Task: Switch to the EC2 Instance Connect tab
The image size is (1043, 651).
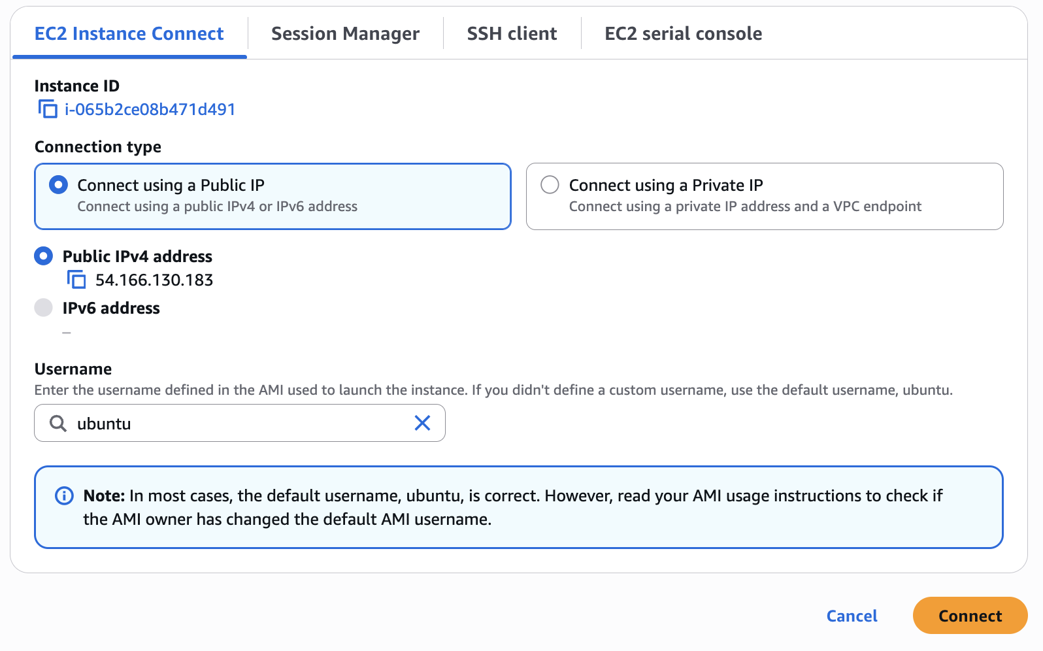Action: point(129,34)
